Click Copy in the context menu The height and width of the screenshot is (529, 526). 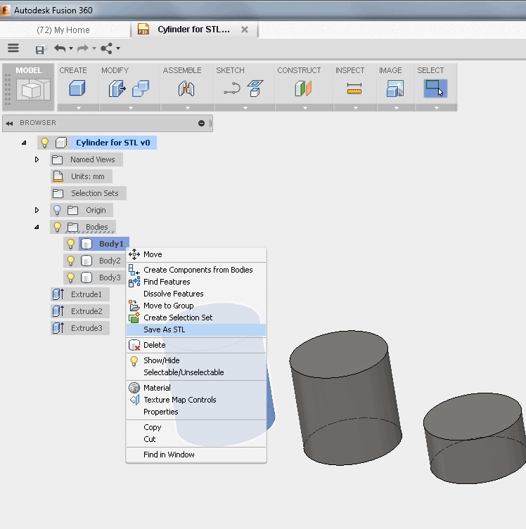pyautogui.click(x=196, y=427)
